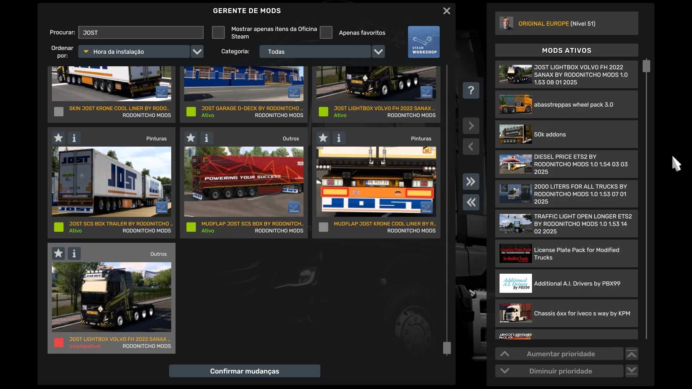The image size is (692, 389).
Task: Move mod to top priority icon
Action: tap(631, 354)
